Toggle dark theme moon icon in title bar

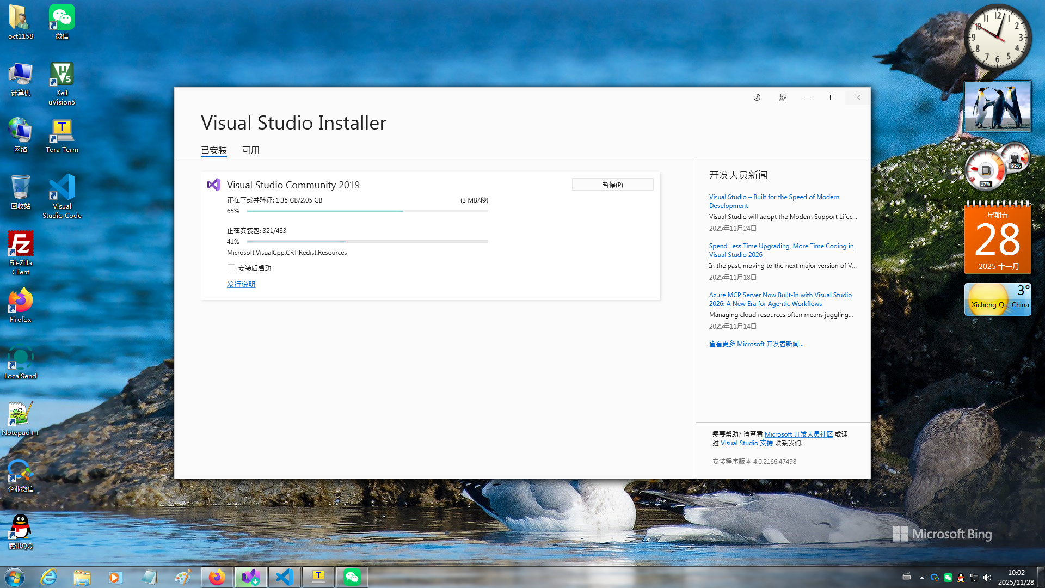point(757,97)
